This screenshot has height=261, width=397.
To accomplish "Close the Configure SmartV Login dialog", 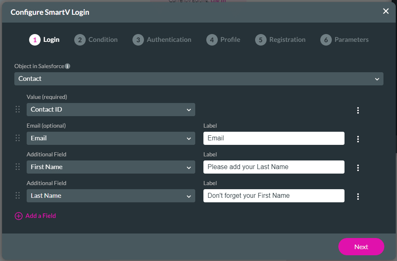I will [x=386, y=11].
